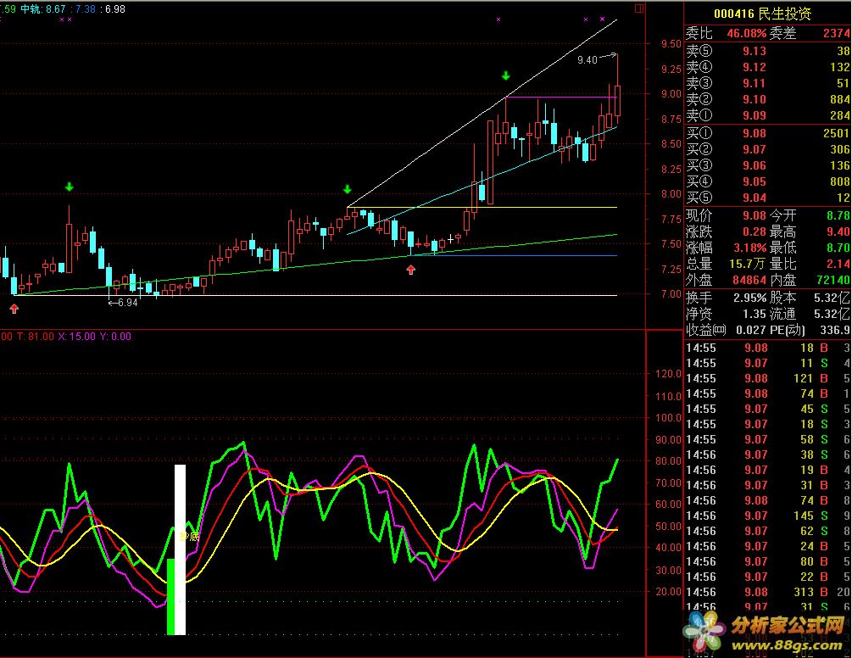Click the red up arrow below the 6.94 low candle
This screenshot has height=658, width=852.
[x=14, y=309]
